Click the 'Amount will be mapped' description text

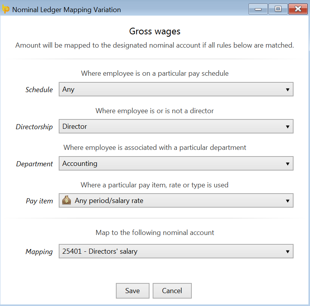pos(155,45)
